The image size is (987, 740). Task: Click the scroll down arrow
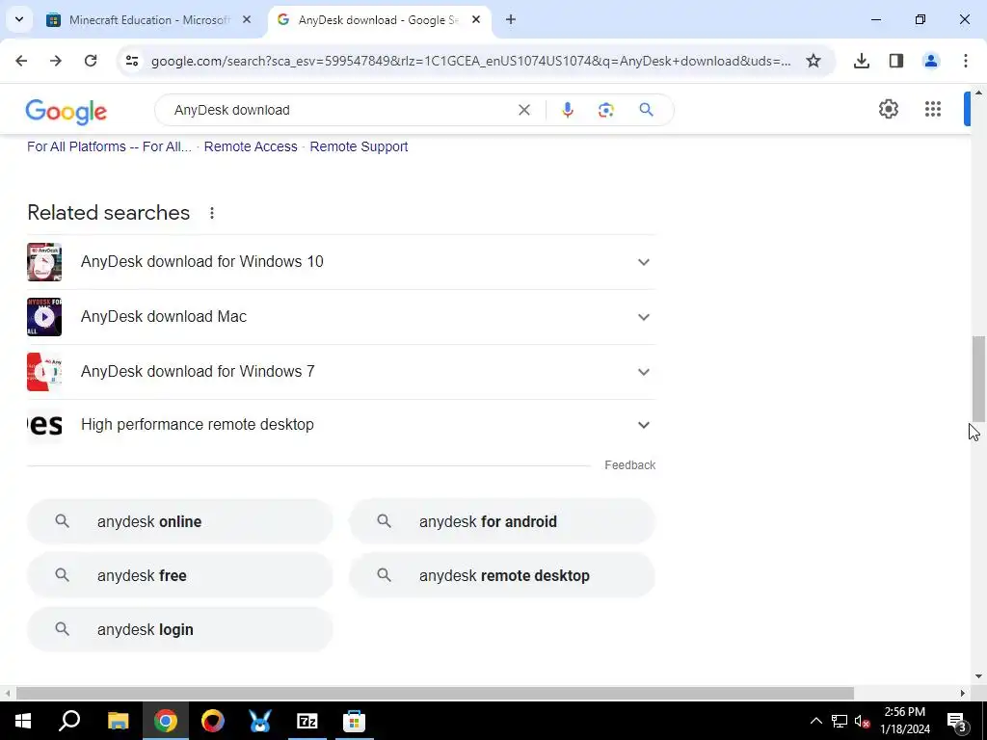978,676
